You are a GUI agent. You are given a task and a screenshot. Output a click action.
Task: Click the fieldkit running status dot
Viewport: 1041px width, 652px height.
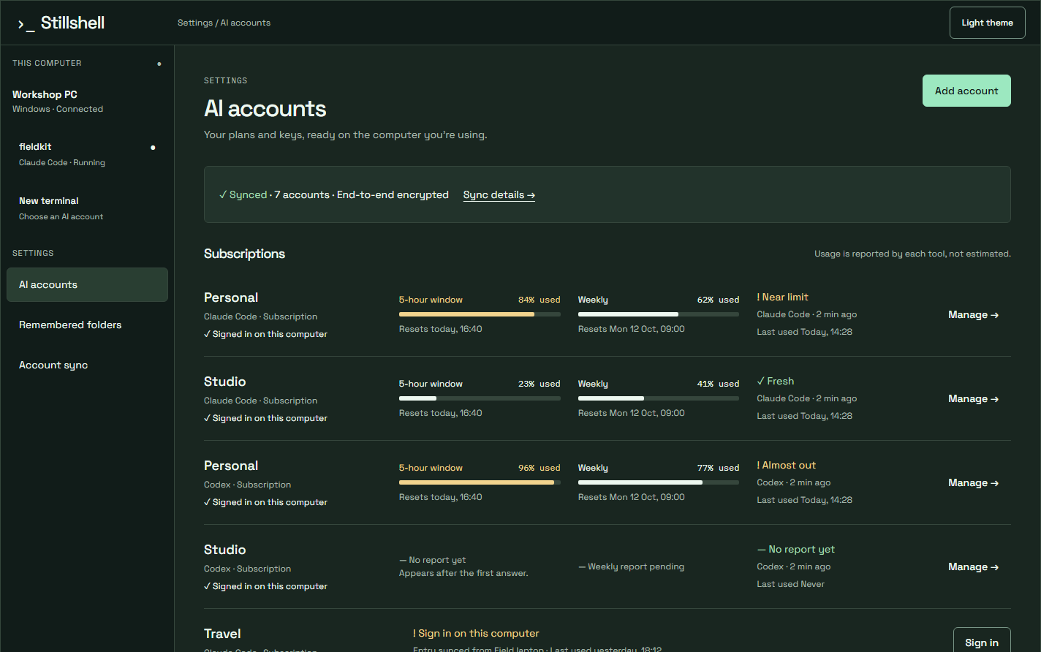tap(153, 148)
